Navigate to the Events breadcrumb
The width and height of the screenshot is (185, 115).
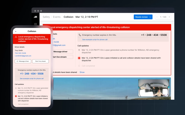(57, 17)
